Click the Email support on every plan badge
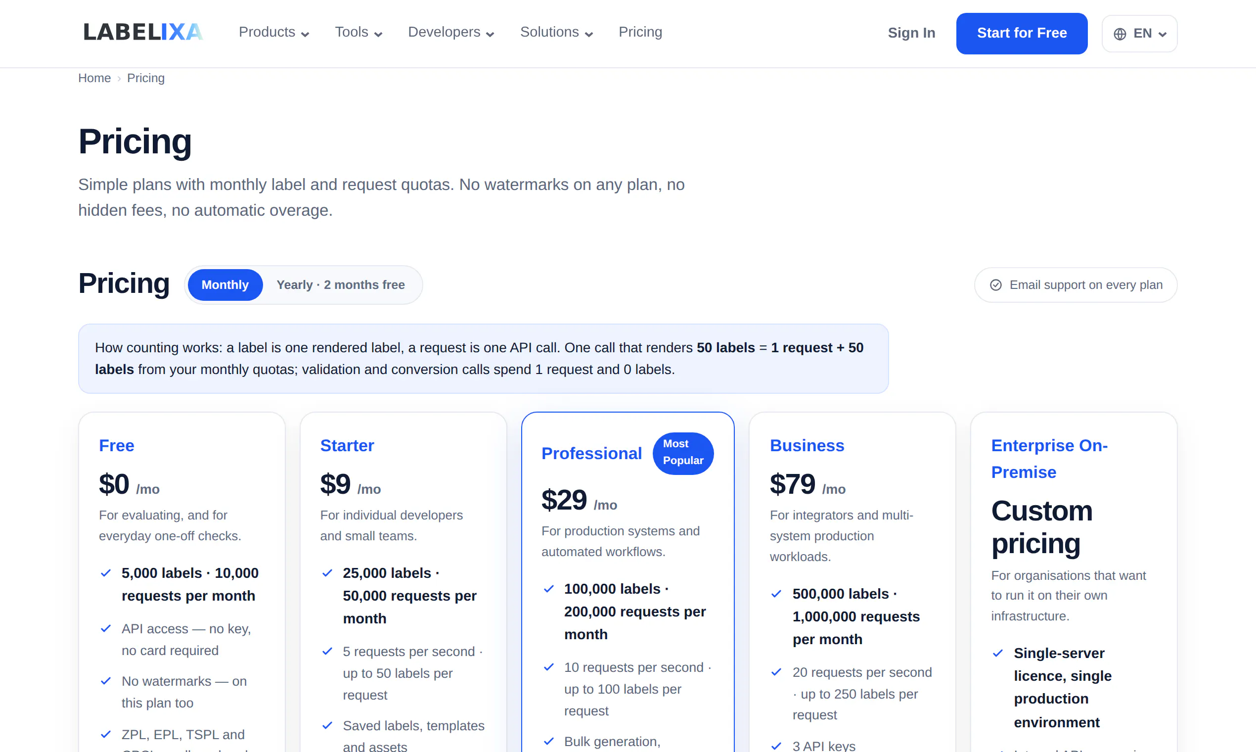The height and width of the screenshot is (752, 1256). 1076,285
